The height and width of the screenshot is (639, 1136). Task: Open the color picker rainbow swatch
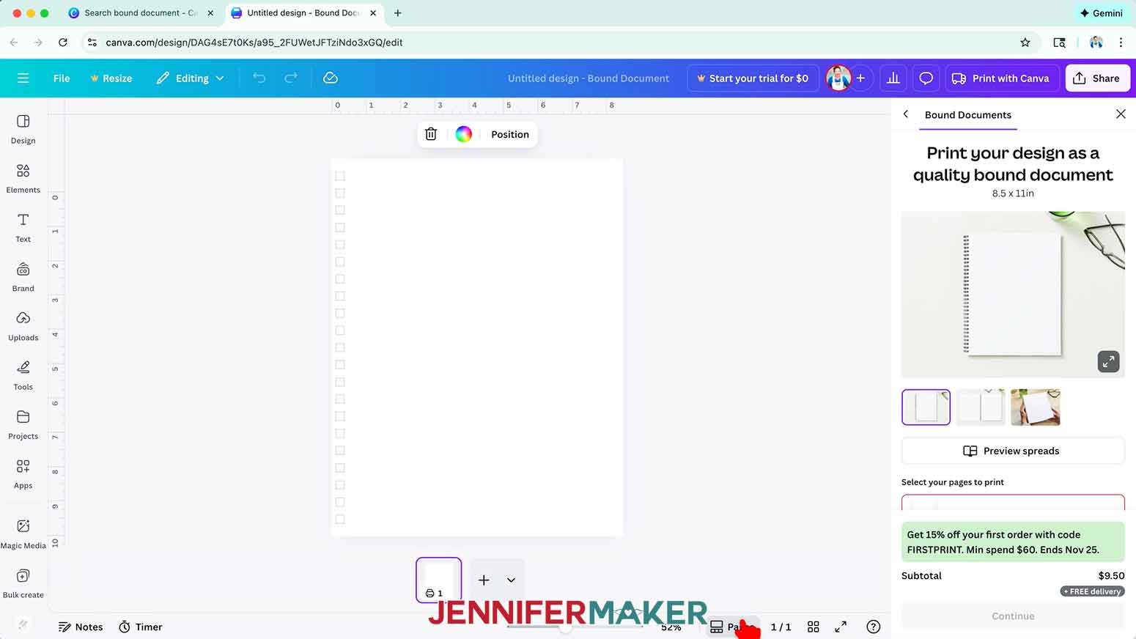tap(463, 134)
